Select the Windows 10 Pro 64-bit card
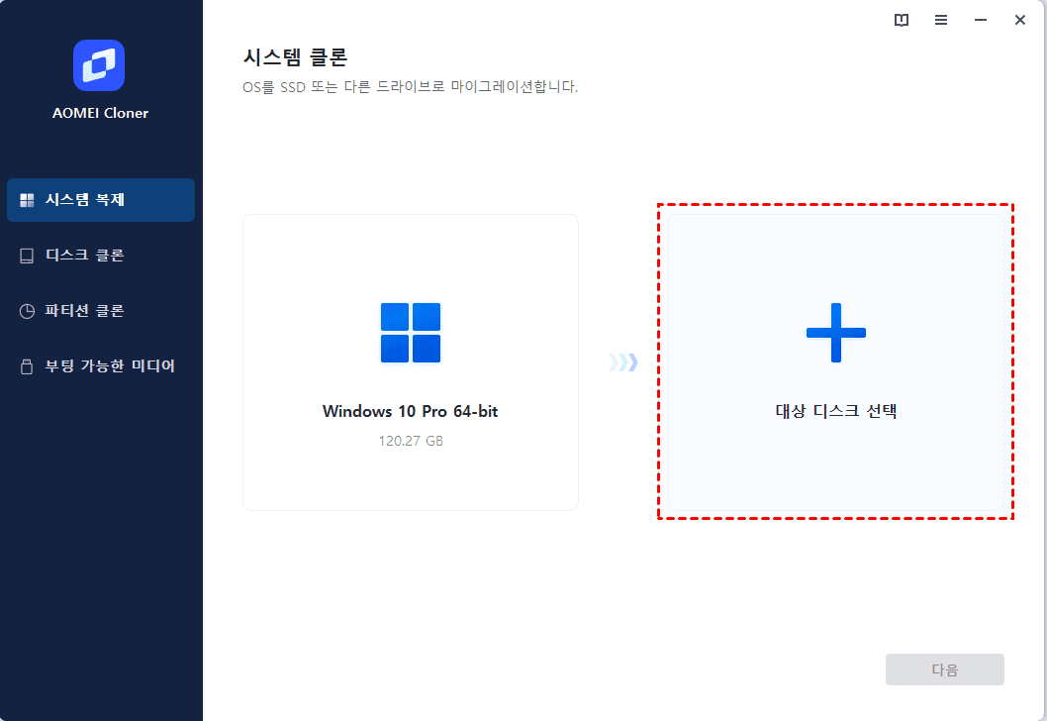1047x721 pixels. click(x=411, y=362)
